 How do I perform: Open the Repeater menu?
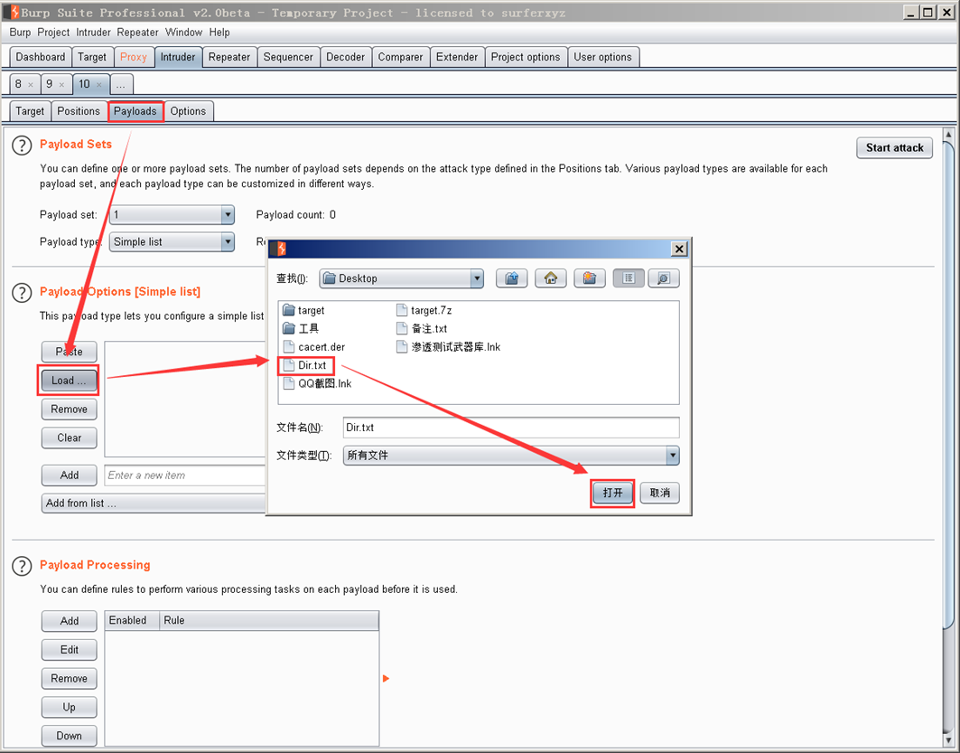pos(138,33)
